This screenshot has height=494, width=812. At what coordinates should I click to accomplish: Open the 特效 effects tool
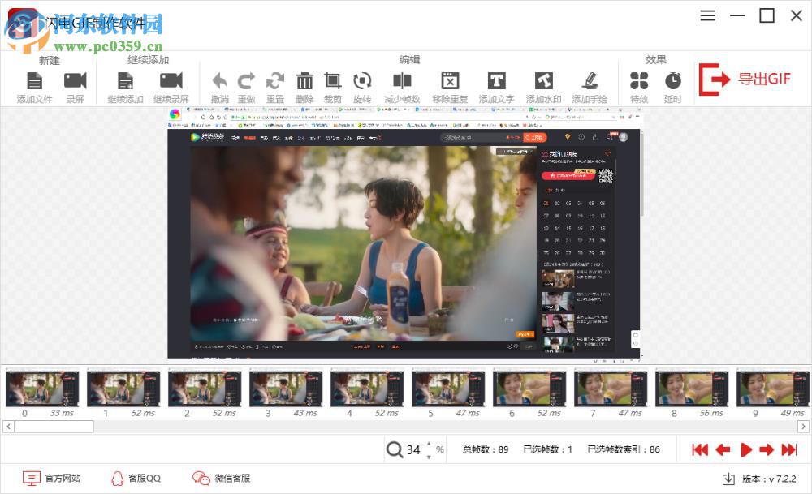[x=639, y=81]
